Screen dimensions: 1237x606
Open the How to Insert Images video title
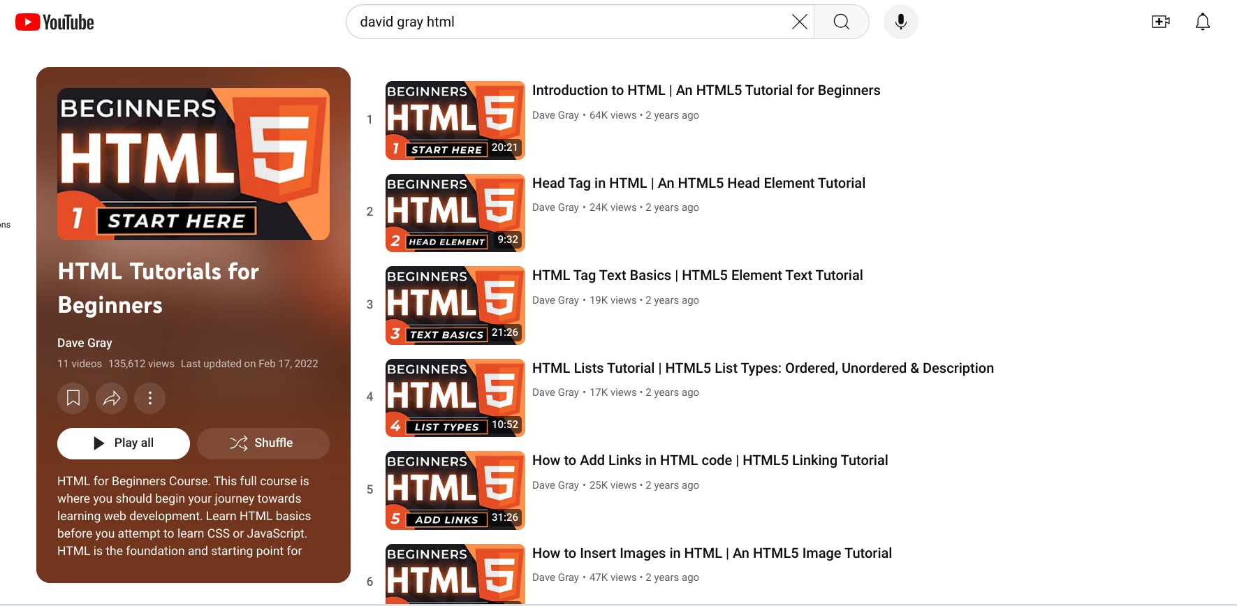(x=712, y=553)
